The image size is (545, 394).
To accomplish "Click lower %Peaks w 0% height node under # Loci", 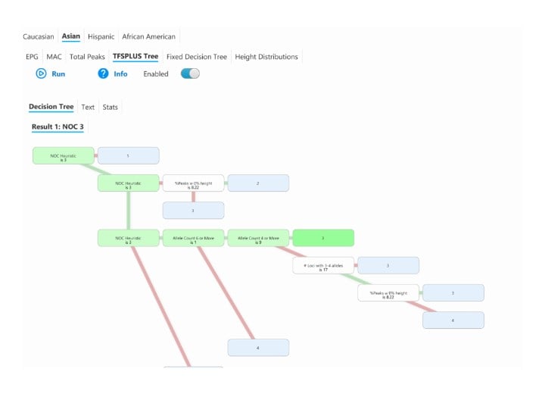I will point(388,292).
